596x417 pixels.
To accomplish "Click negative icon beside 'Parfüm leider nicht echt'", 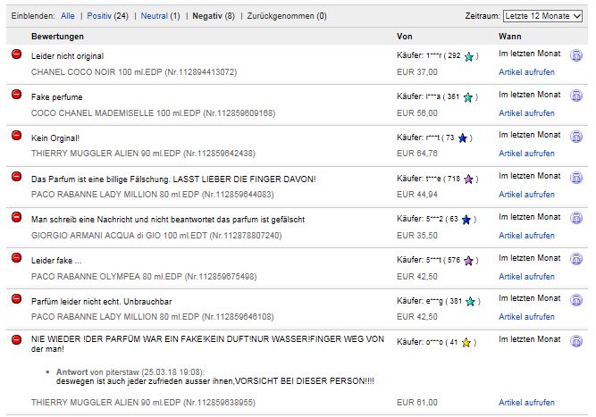I will (x=16, y=299).
